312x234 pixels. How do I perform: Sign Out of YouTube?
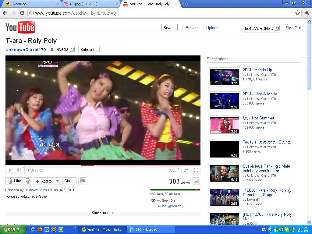click(x=293, y=28)
